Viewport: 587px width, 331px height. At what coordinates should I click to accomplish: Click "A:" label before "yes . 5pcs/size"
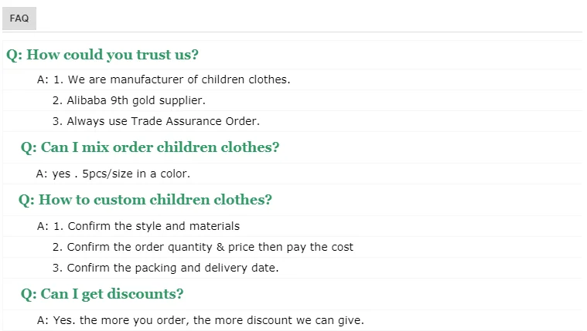pos(43,174)
